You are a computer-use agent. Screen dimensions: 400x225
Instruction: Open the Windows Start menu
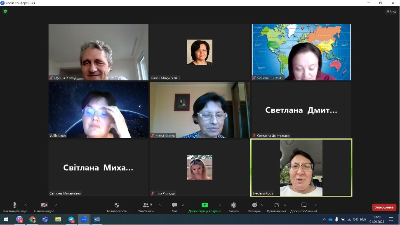[x=6, y=219]
